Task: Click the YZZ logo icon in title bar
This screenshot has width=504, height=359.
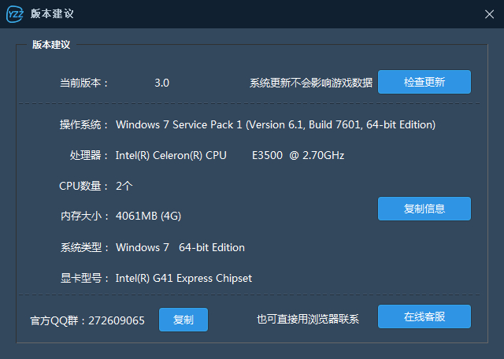Action: tap(15, 14)
